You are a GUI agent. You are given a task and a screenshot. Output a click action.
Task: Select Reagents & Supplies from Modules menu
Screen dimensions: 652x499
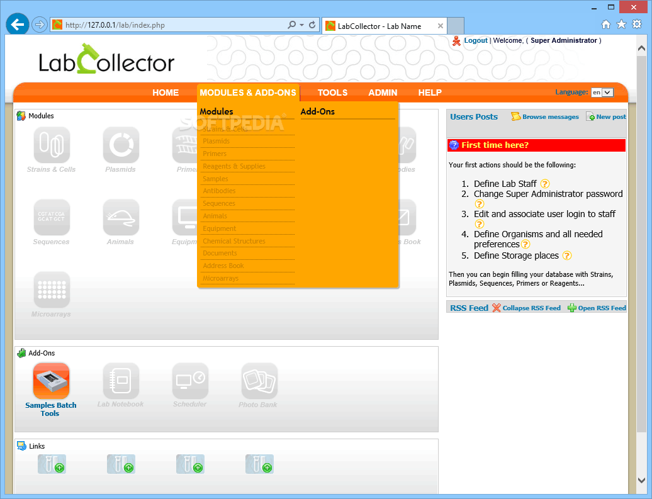pyautogui.click(x=234, y=166)
